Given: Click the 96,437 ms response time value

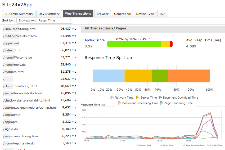Looking at the screenshot, I should pyautogui.click(x=68, y=29).
